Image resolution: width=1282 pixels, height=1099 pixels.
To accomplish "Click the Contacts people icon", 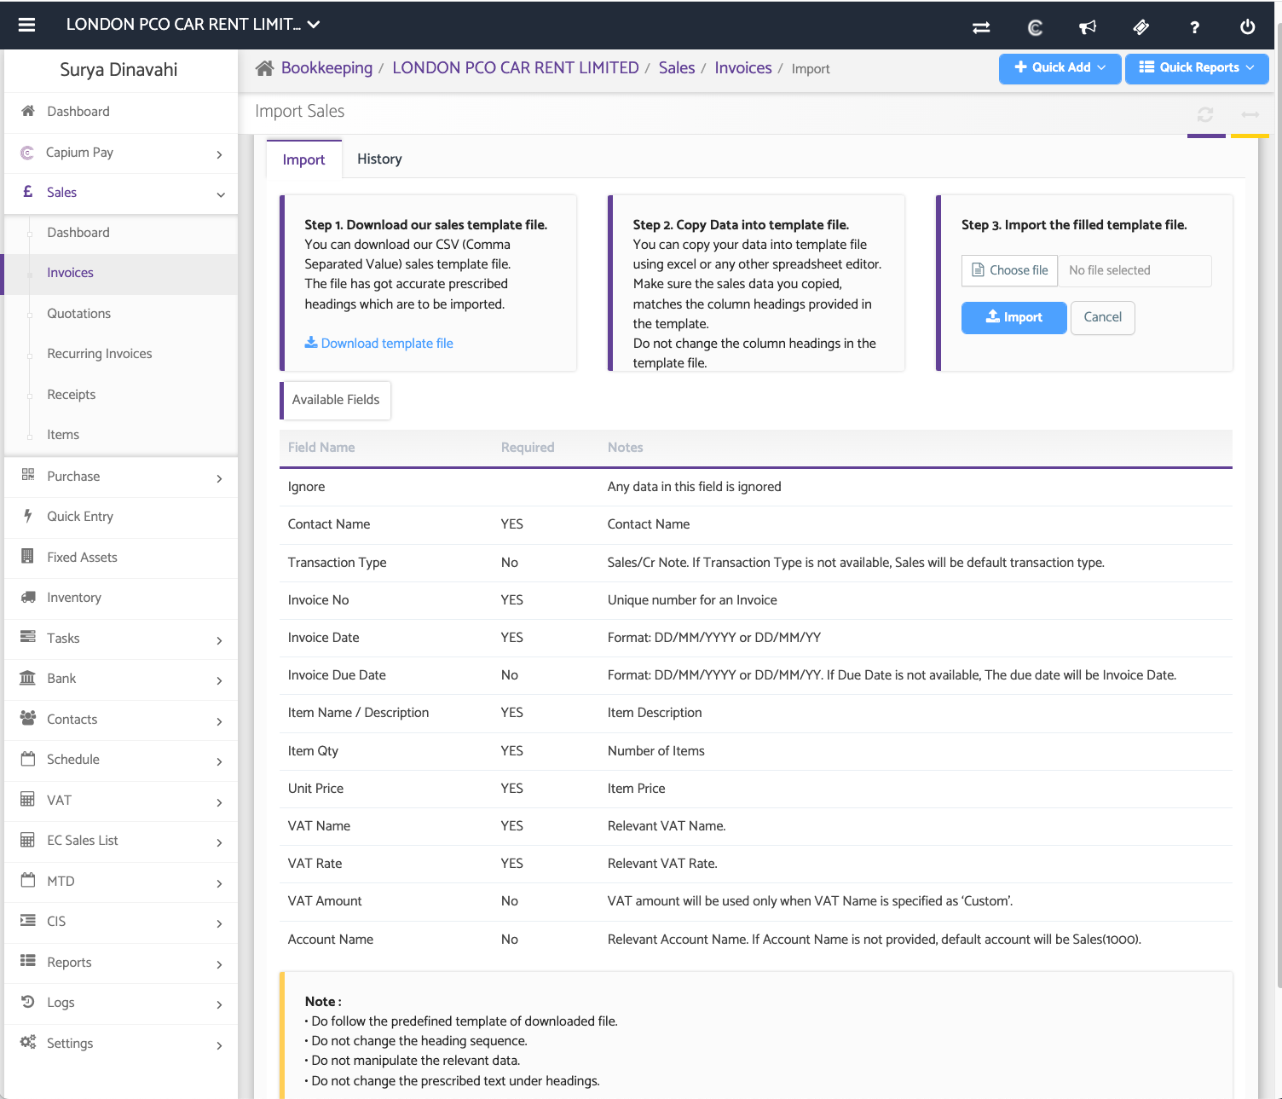I will pyautogui.click(x=28, y=718).
